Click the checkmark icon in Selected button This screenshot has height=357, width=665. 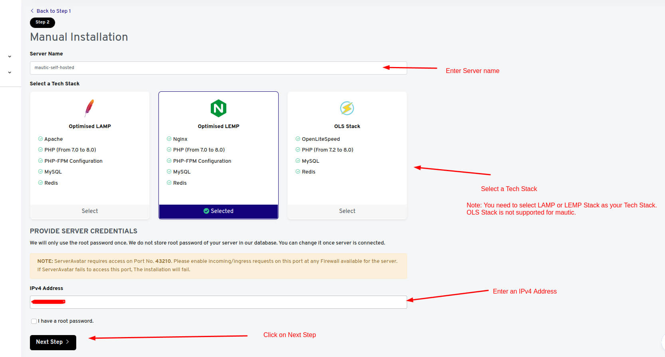point(206,211)
